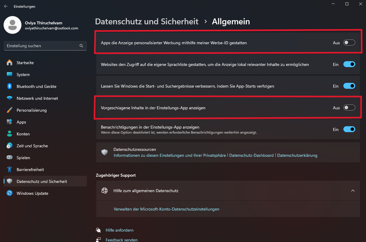
Task: Go back with the arrow icon
Action: pos(6,6)
